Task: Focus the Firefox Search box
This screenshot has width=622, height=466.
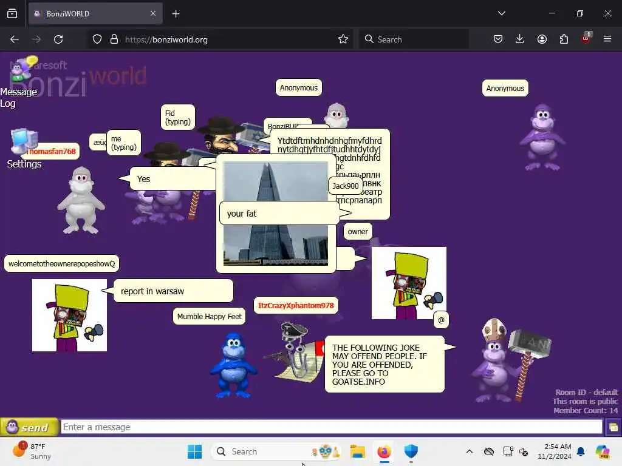Action: (414, 39)
